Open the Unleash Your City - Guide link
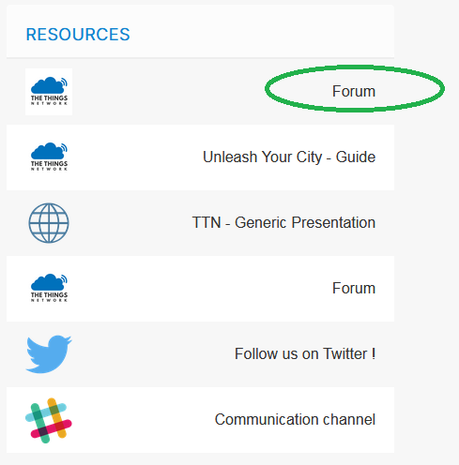Image resolution: width=459 pixels, height=465 pixels. pos(289,157)
